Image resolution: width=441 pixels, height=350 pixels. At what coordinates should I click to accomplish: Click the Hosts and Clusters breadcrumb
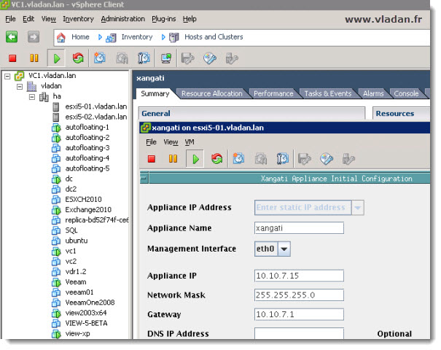click(x=214, y=37)
